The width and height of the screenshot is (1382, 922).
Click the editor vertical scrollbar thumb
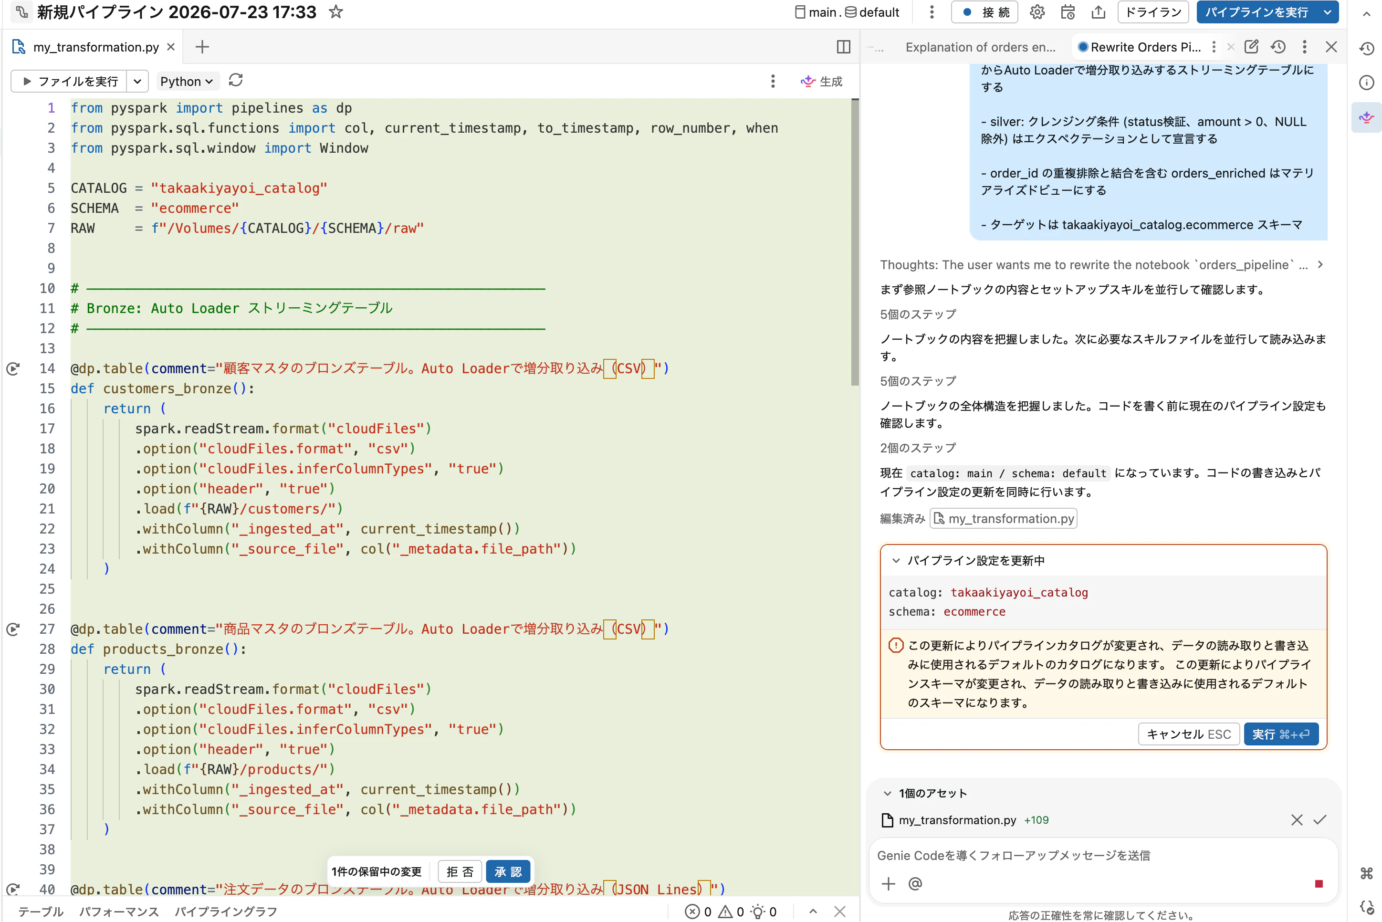pos(855,243)
